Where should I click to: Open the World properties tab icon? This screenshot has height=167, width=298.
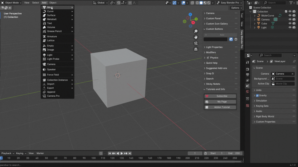click(248, 92)
